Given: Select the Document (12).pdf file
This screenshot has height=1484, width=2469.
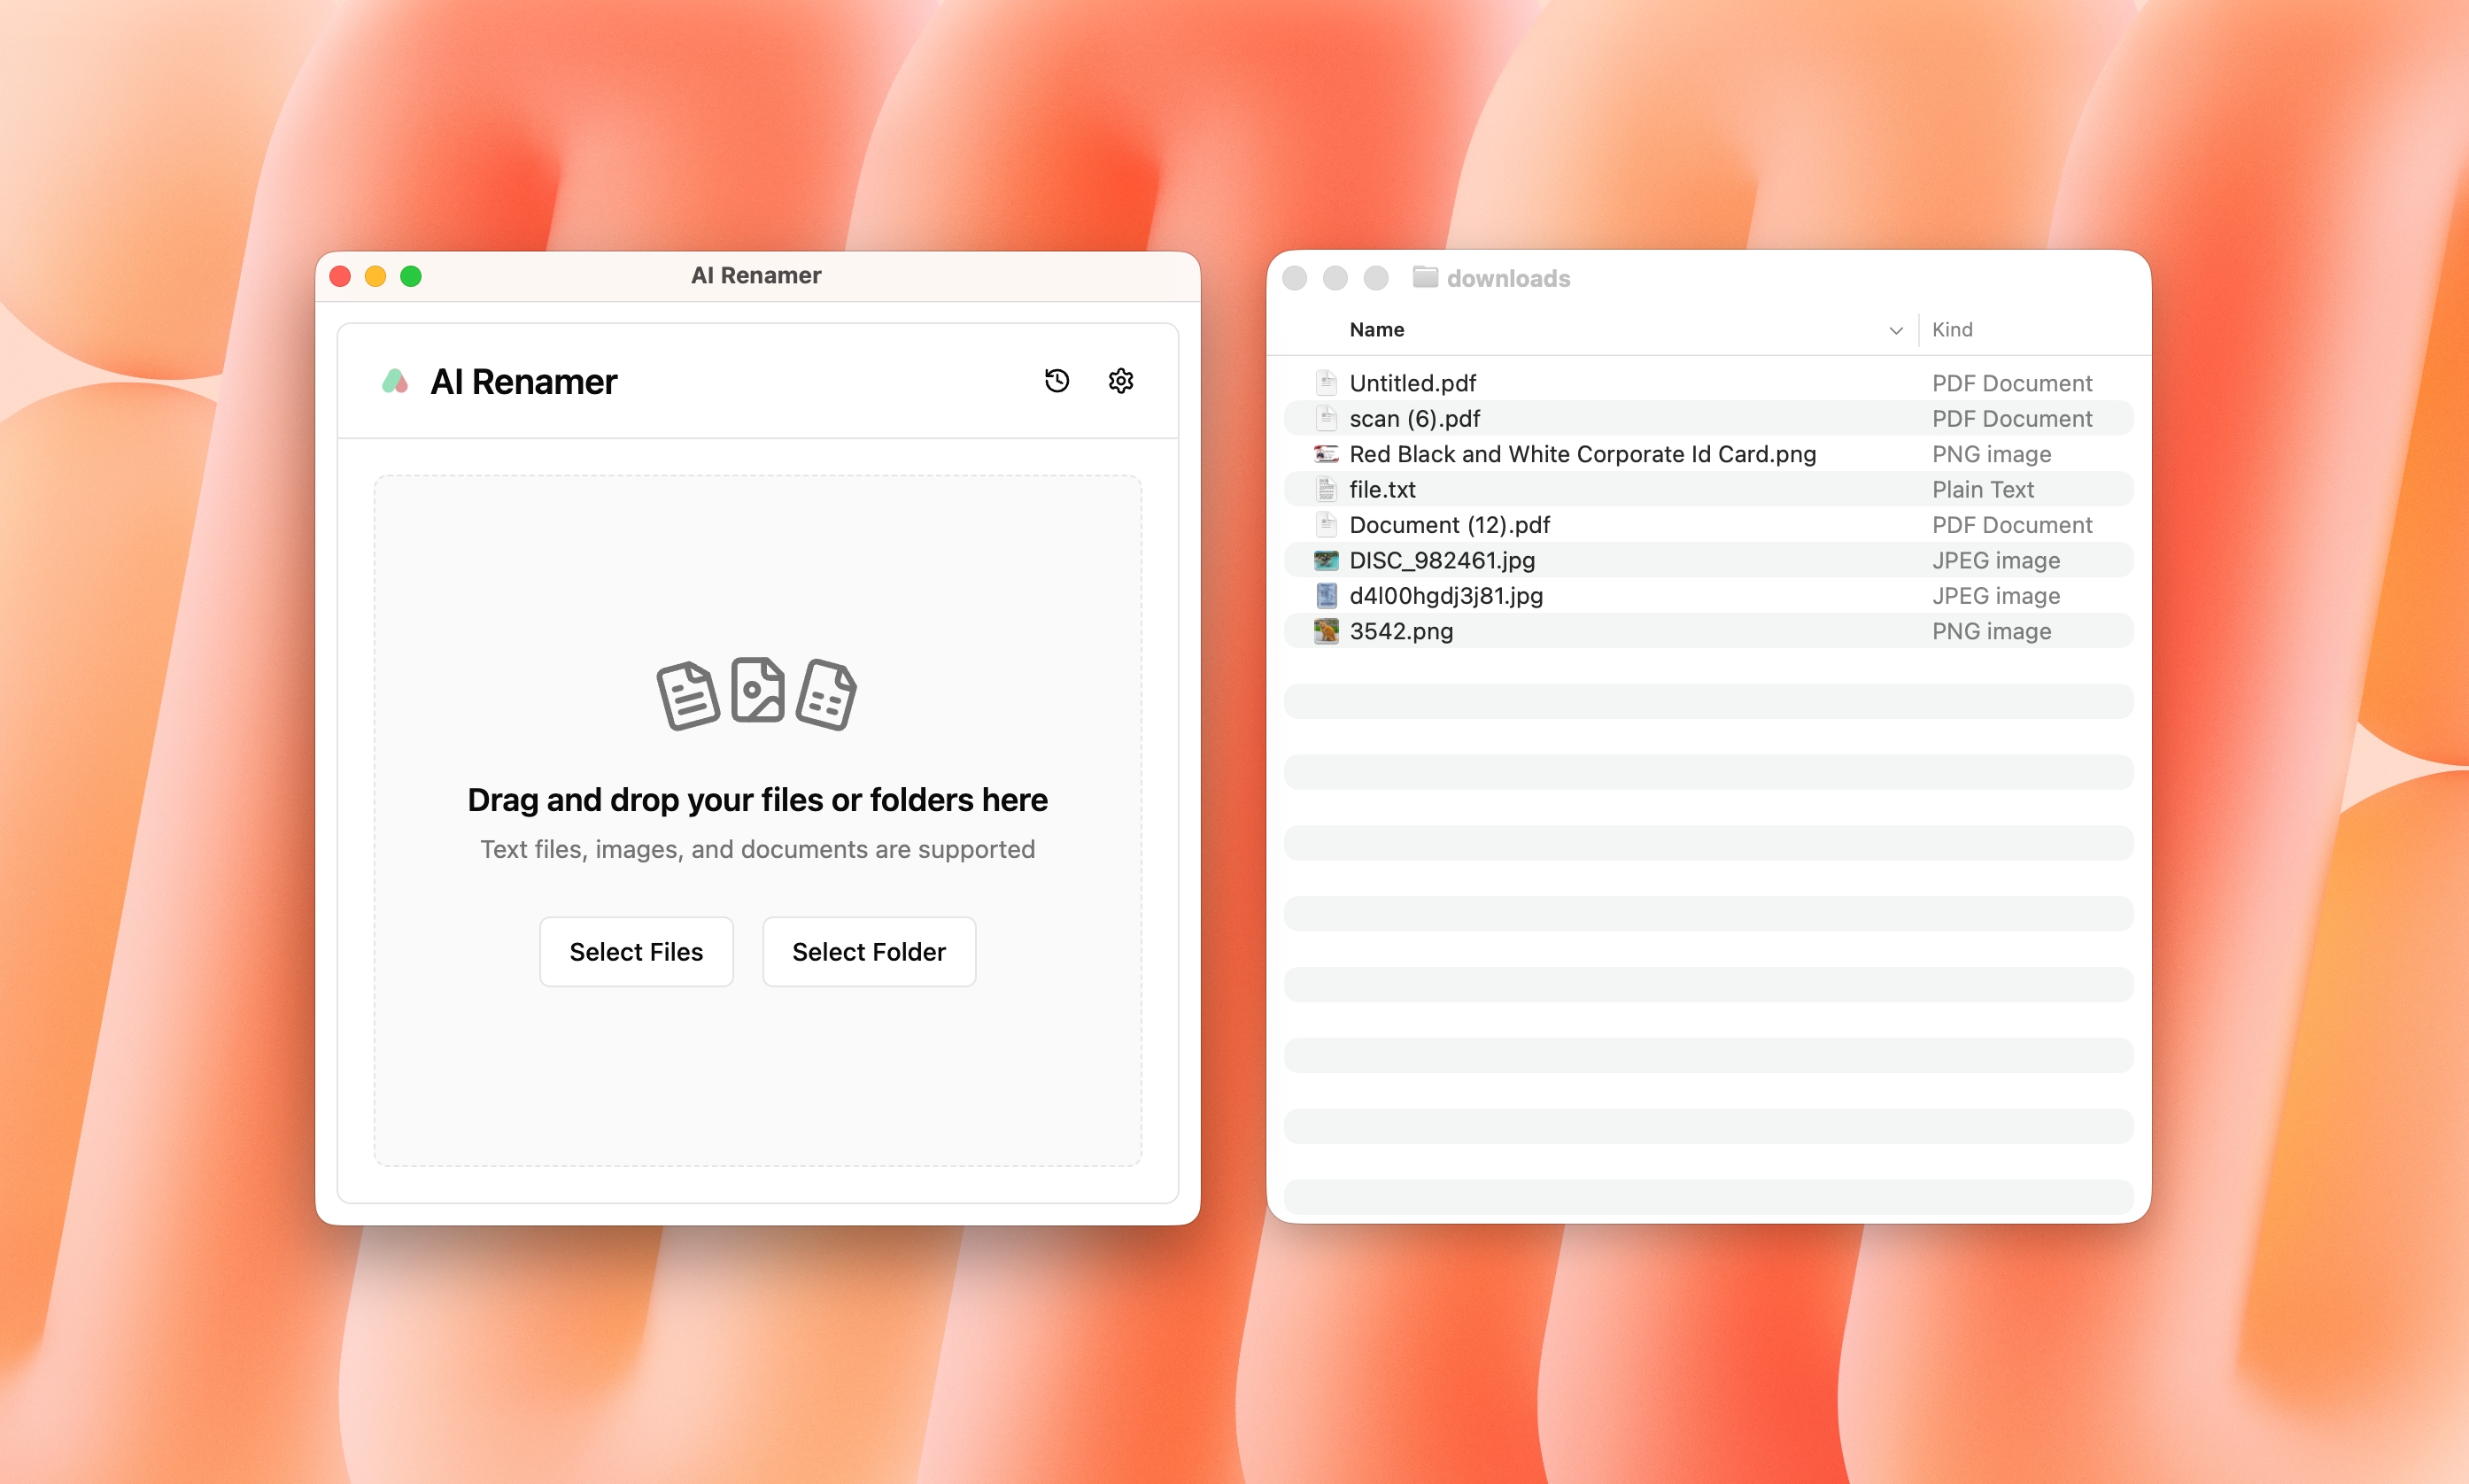Looking at the screenshot, I should (1448, 524).
